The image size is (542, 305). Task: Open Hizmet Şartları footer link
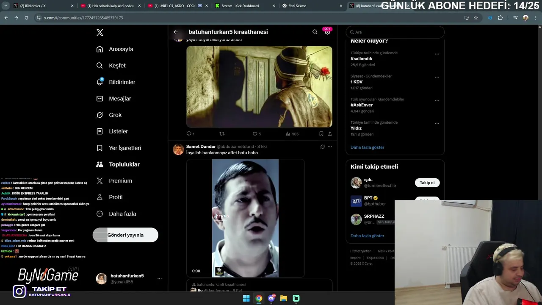pyautogui.click(x=360, y=251)
